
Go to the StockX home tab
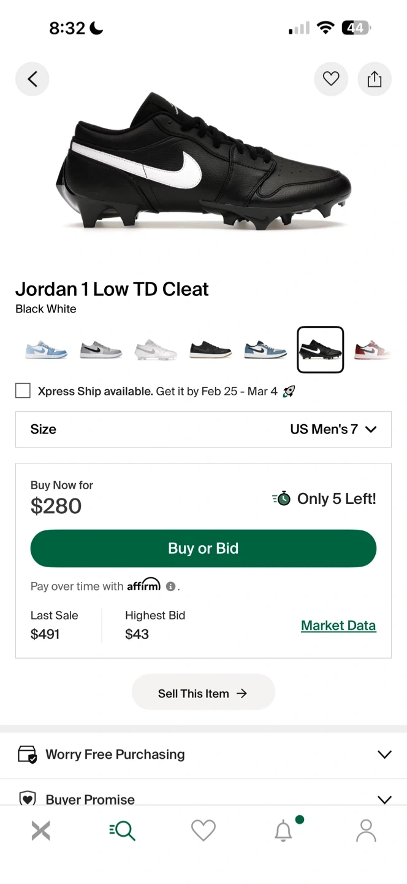40,831
